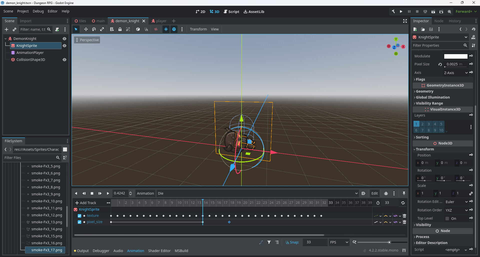Open the Debug menu

click(x=38, y=11)
